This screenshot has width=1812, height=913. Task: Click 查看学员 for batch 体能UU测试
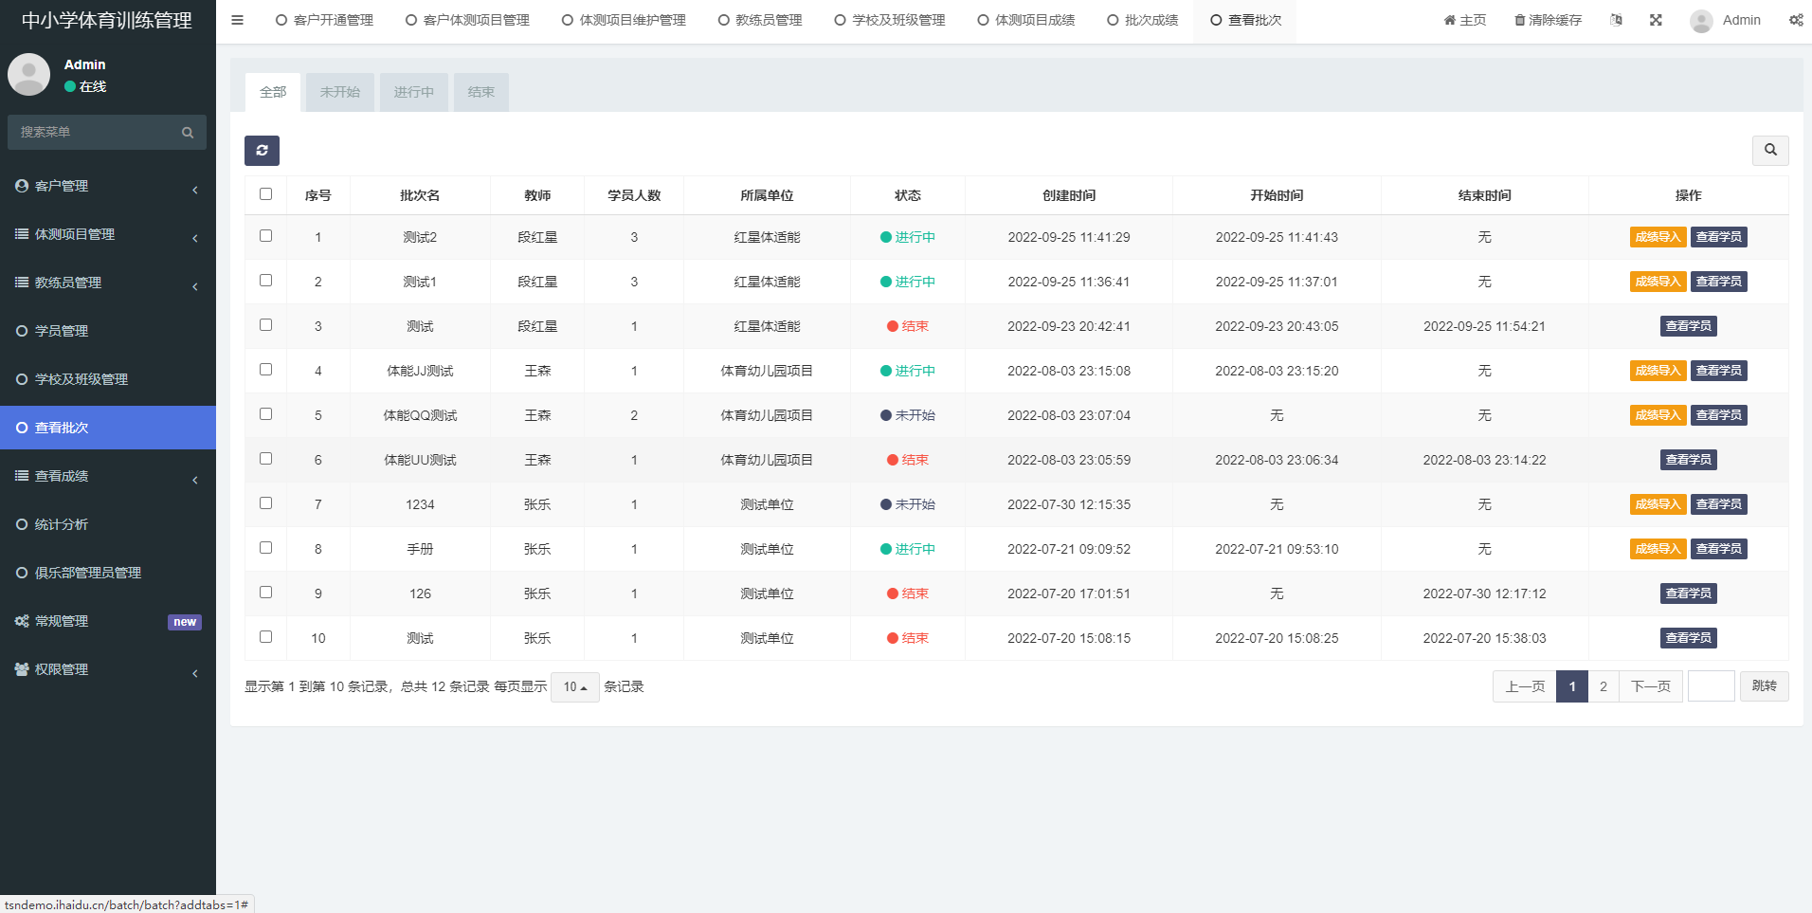[1688, 460]
